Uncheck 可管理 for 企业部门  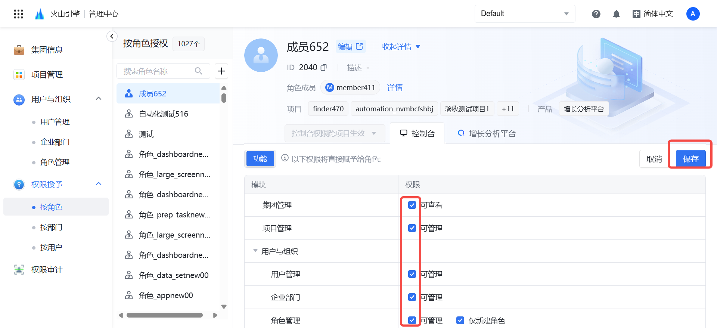pos(412,297)
